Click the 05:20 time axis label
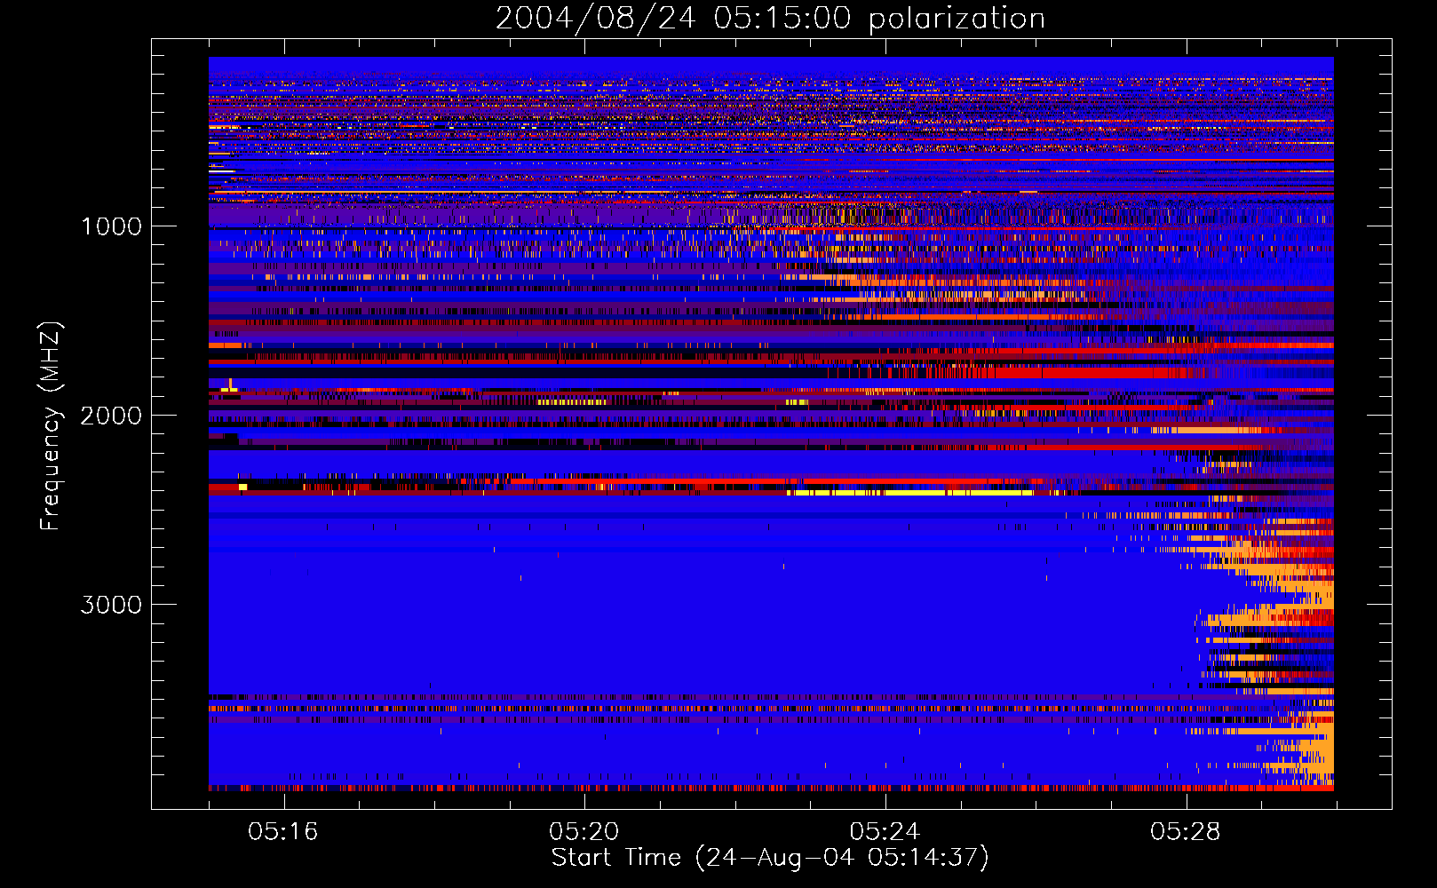Screen dimensions: 1437x888 click(584, 831)
